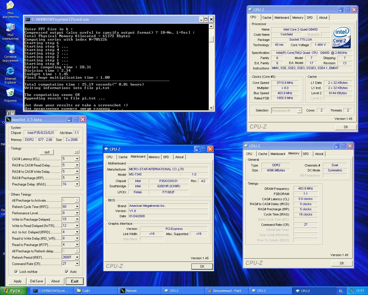Expand the Write to Precharge Delayed dropdown
Viewport: 368px width, 295px height.
tap(77, 219)
